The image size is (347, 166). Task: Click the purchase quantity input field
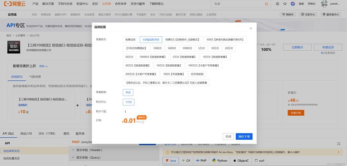[131, 112]
